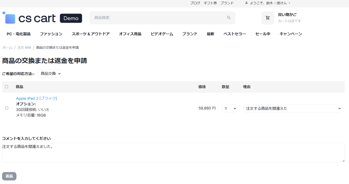Click the comment textarea resize handle
Viewport: 349px width, 184px height.
click(x=343, y=160)
